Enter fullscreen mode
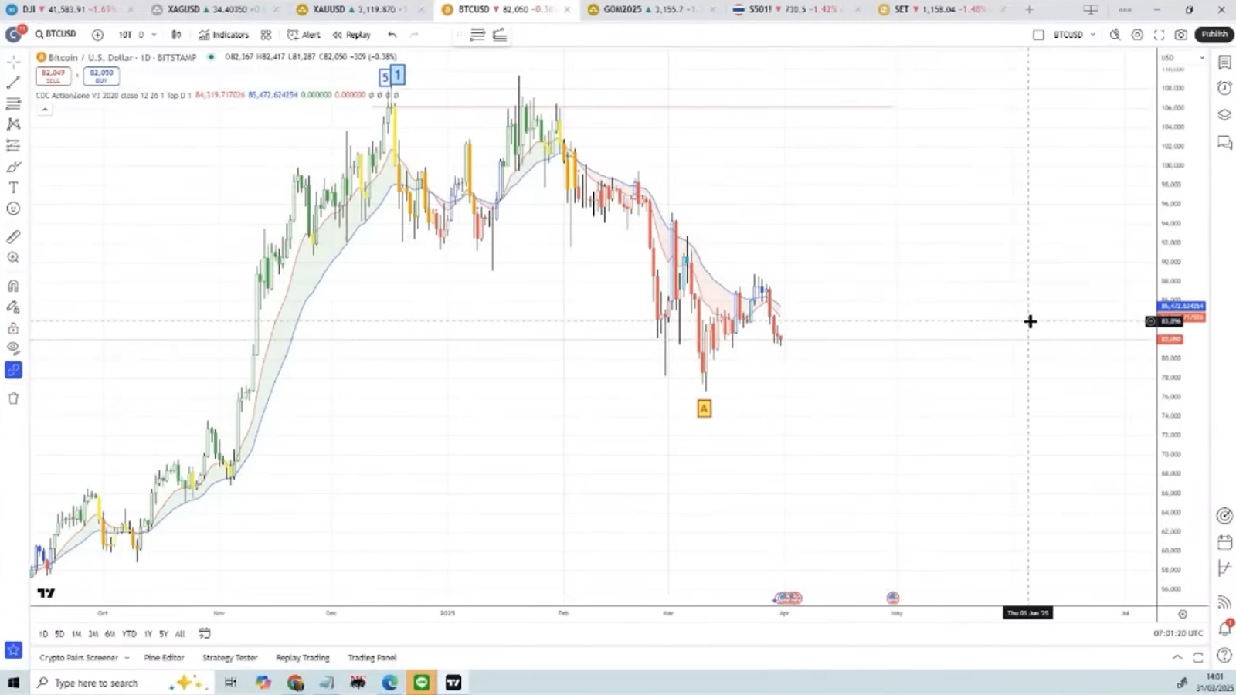This screenshot has height=695, width=1236. [x=1159, y=35]
